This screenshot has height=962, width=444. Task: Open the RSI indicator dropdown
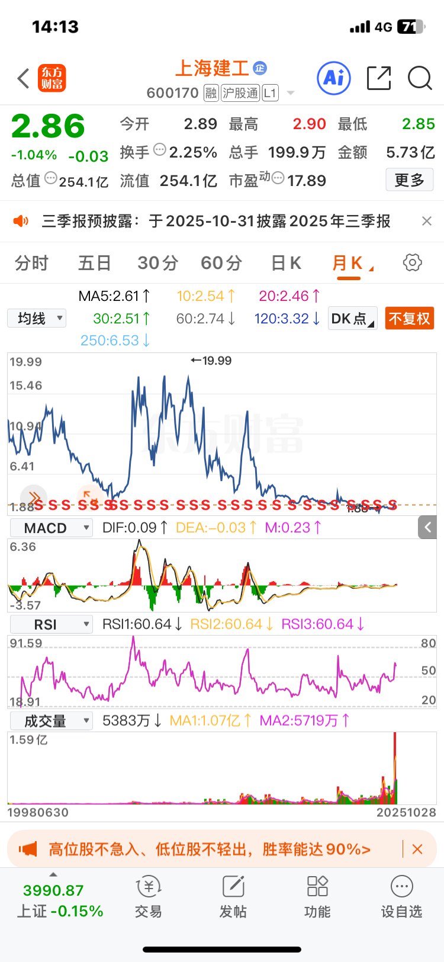(51, 624)
